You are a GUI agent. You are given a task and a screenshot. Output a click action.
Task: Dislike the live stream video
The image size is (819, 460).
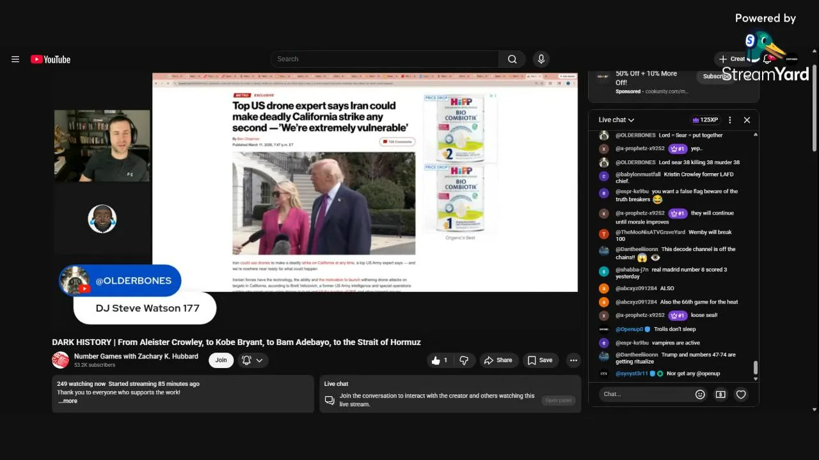[464, 360]
